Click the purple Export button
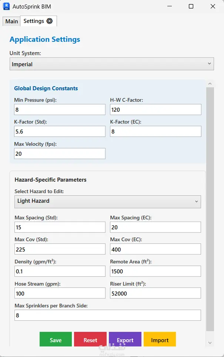The height and width of the screenshot is (357, 224). click(125, 339)
